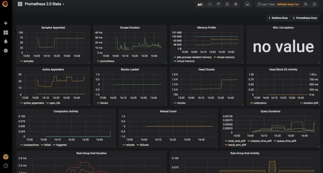The height and width of the screenshot is (173, 323).
Task: Click the Create plus icon in sidebar
Action: pyautogui.click(x=6, y=23)
